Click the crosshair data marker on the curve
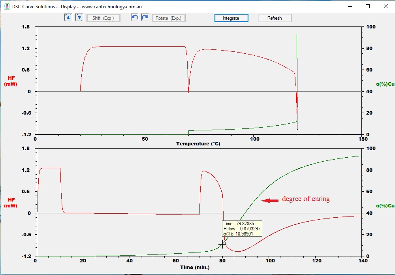 (x=222, y=245)
